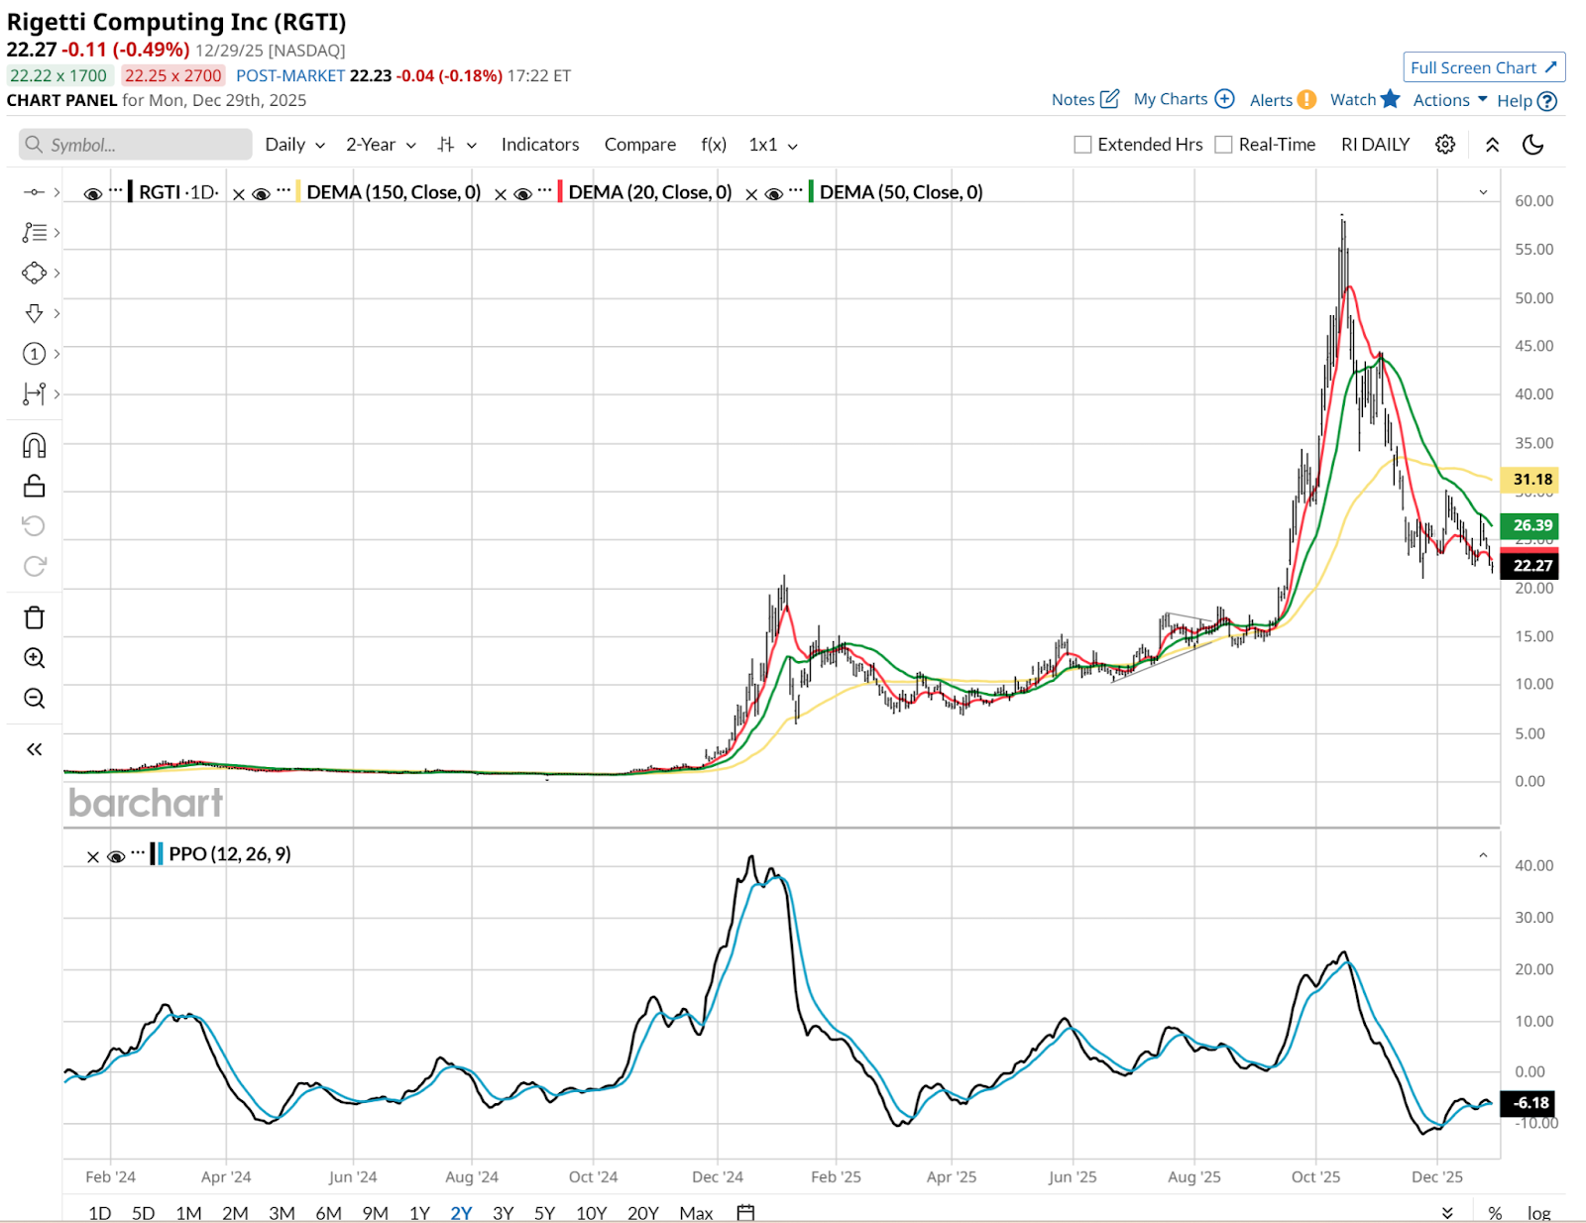Select the trend line drawing tool

click(x=34, y=192)
